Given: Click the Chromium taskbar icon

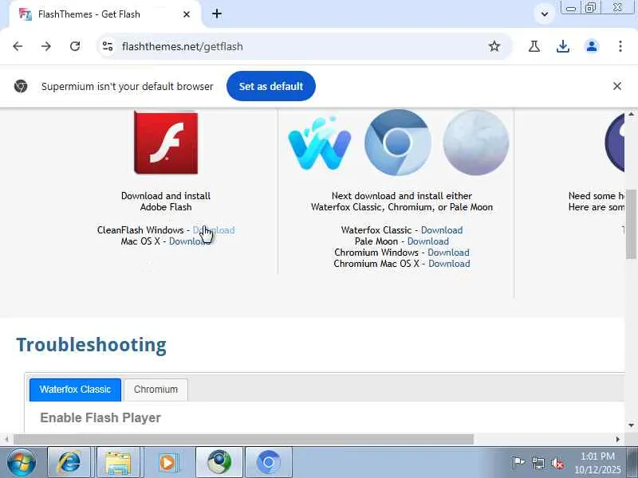Looking at the screenshot, I should (x=269, y=463).
